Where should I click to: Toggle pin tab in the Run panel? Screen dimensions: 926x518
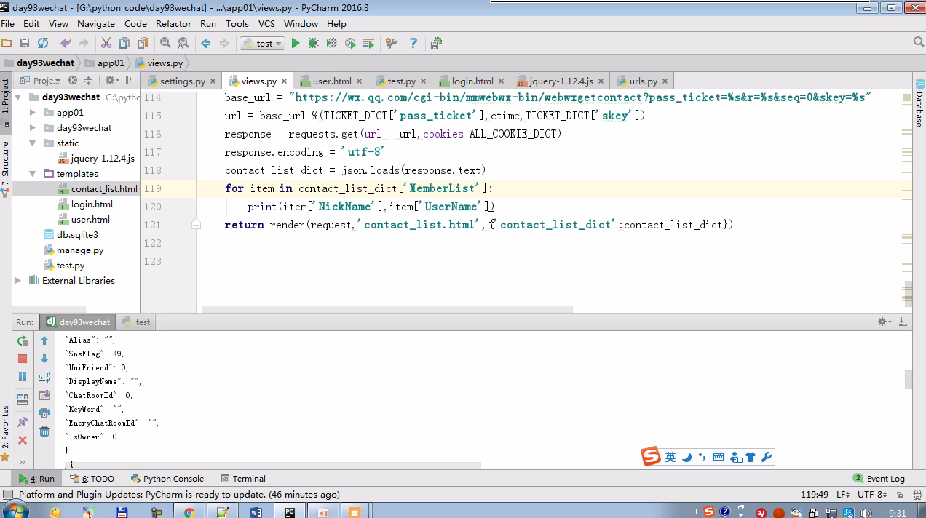[x=23, y=422]
